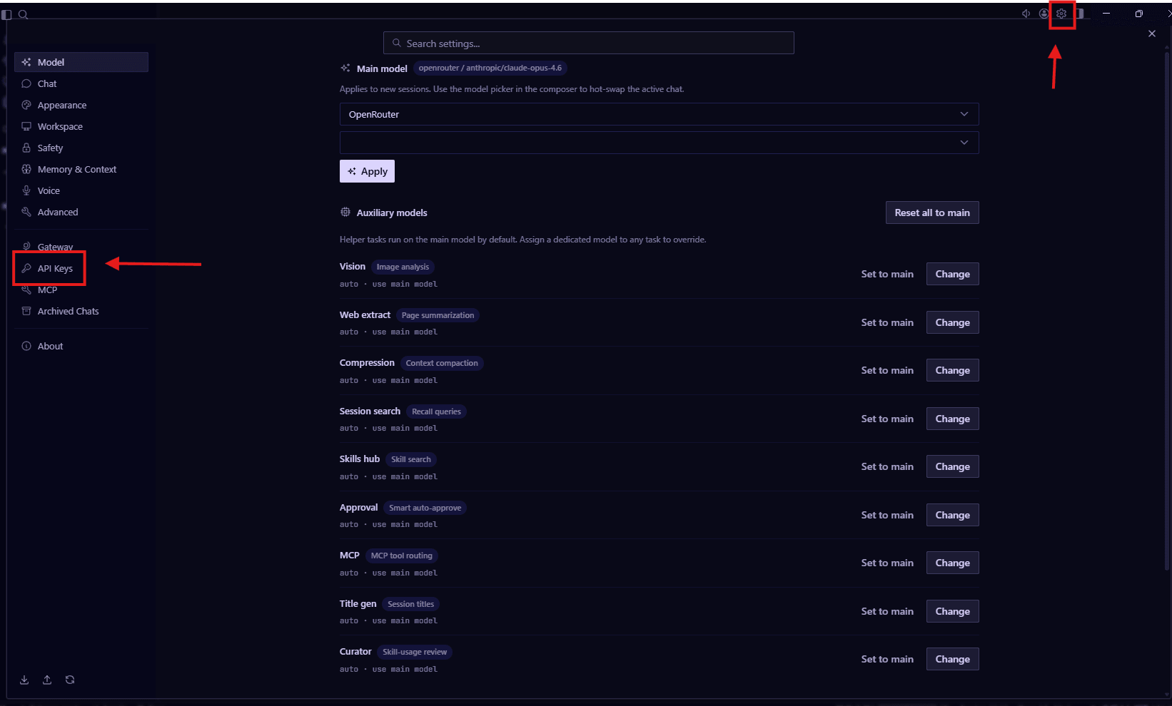Screen dimensions: 1172x706
Task: Click the magnifier icon in the title bar
Action: click(23, 14)
